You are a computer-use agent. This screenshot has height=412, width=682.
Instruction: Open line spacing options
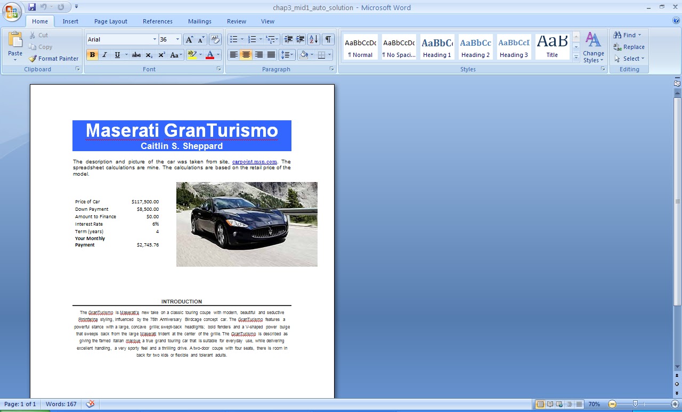(x=287, y=55)
